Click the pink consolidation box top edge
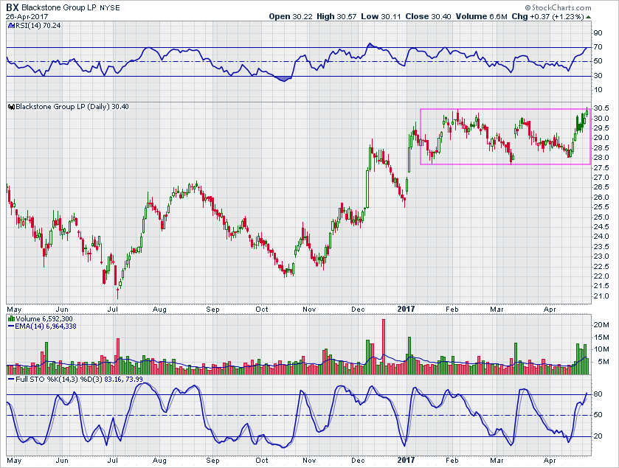Viewport: 619px width, 468px height. click(x=505, y=109)
